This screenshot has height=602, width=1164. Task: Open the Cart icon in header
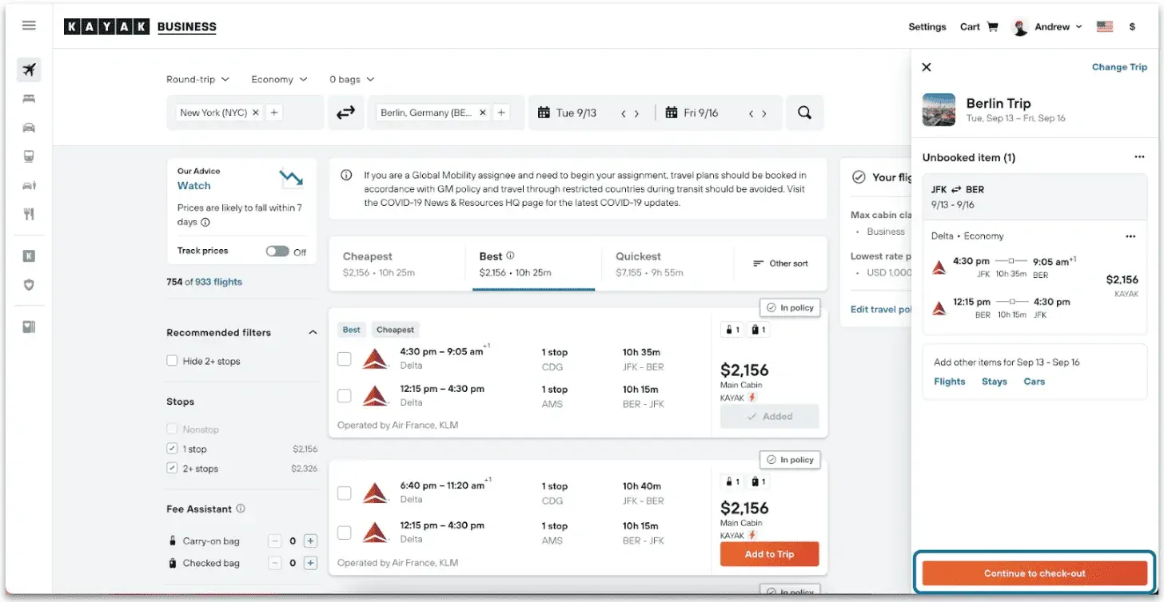tap(992, 26)
